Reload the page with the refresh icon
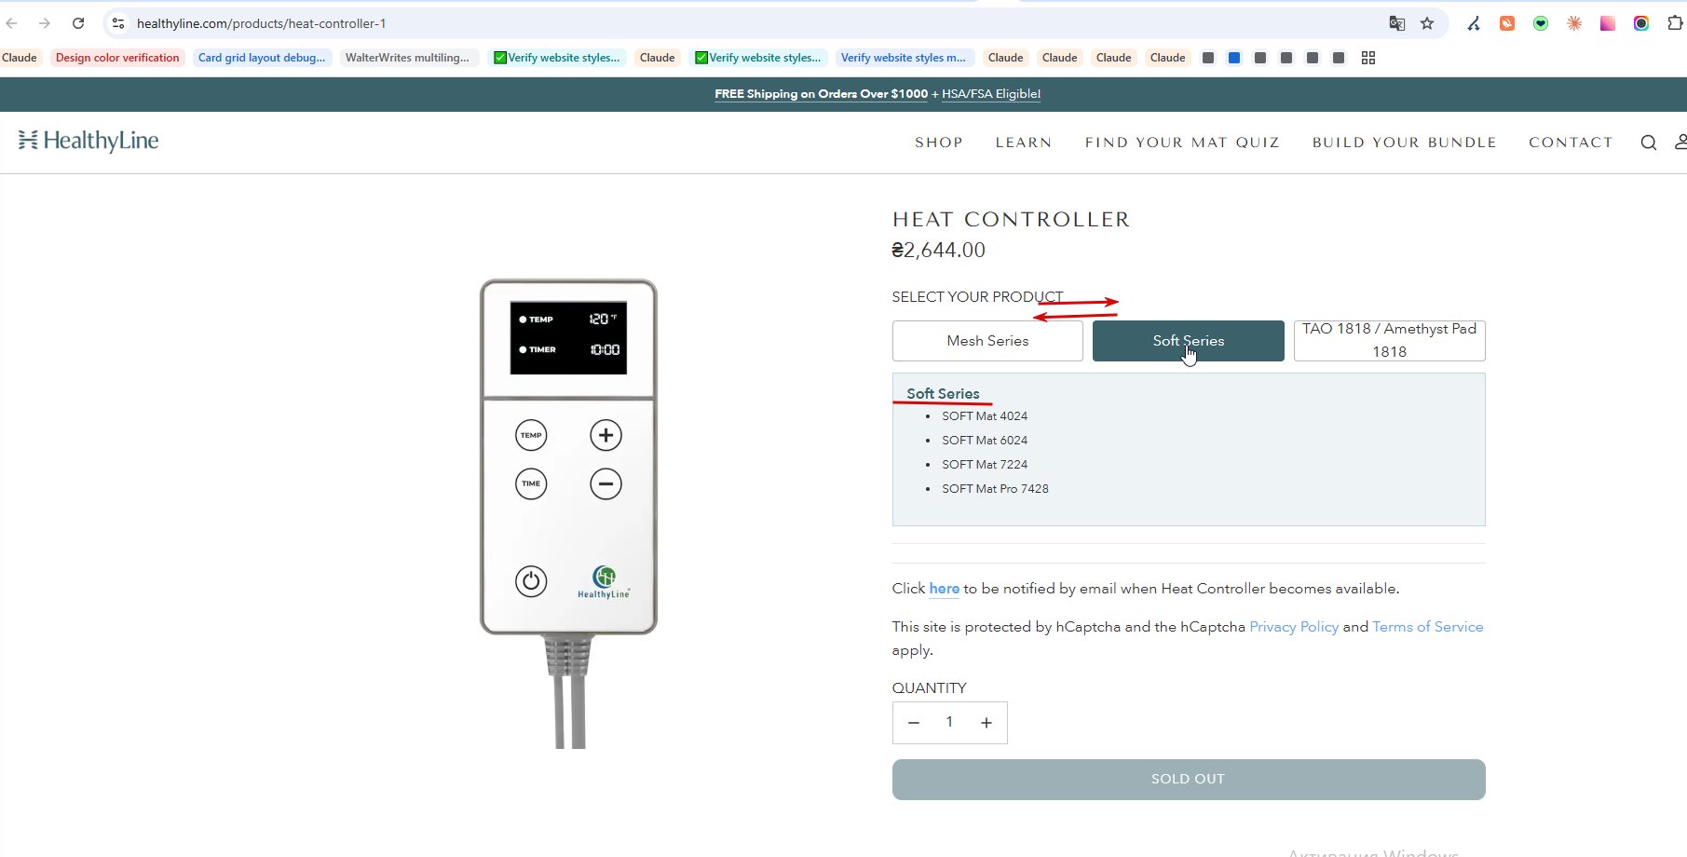The image size is (1687, 857). coord(78,23)
